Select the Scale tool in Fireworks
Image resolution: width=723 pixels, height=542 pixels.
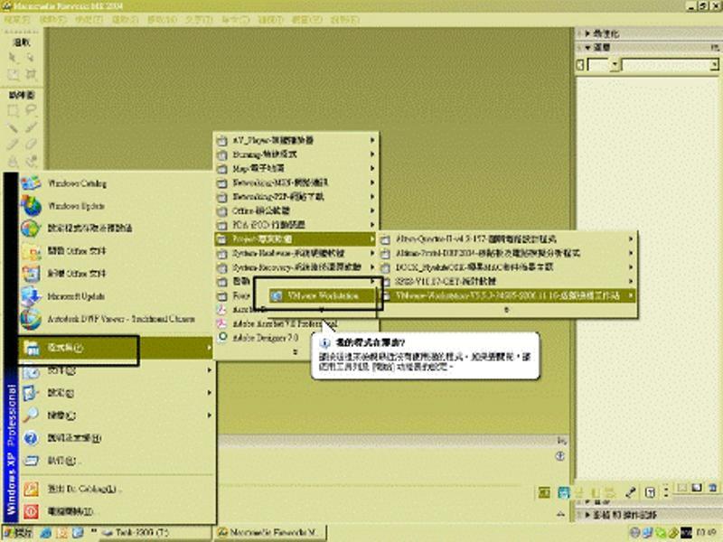13,74
